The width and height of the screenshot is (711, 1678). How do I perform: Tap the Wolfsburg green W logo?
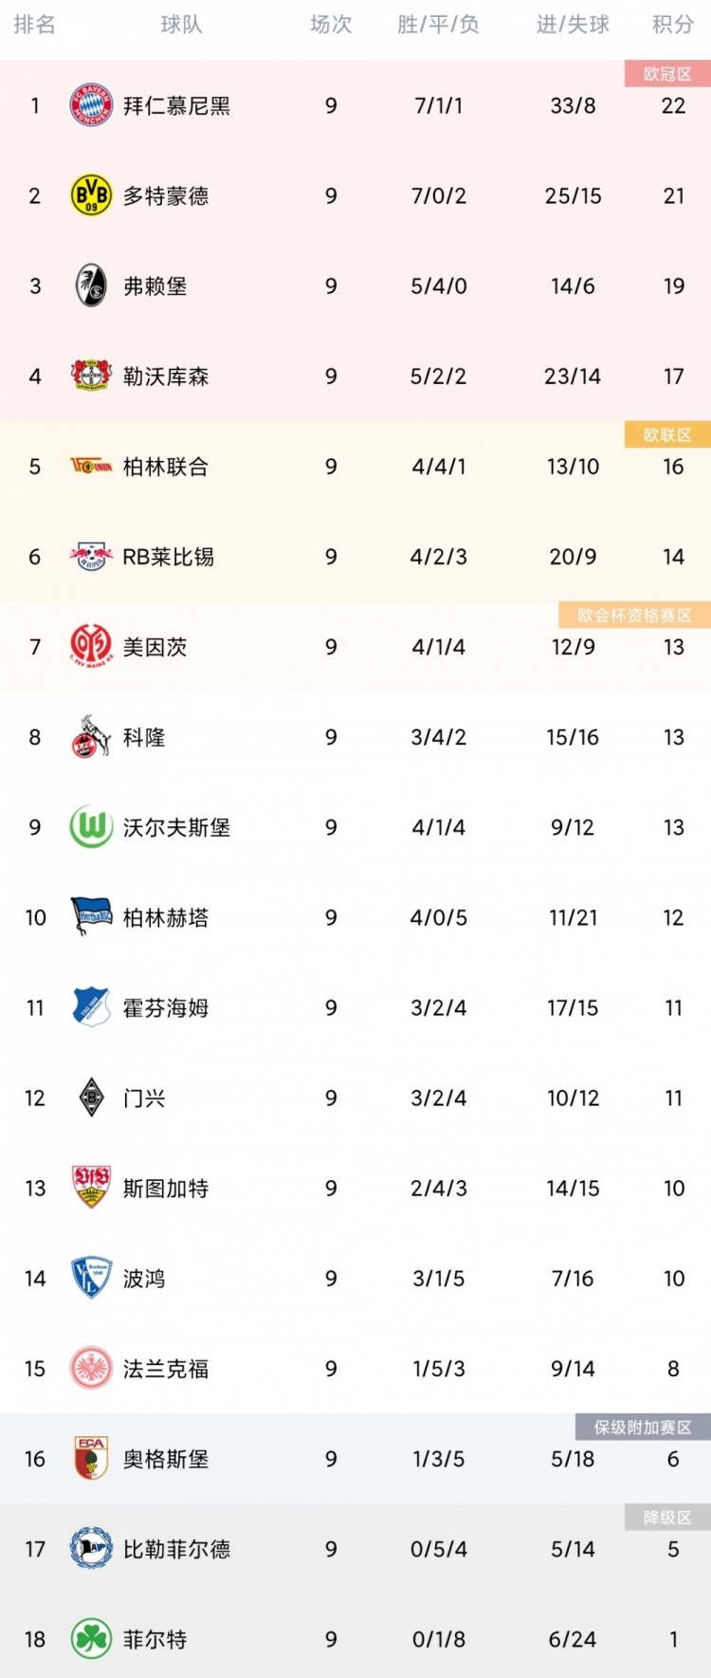click(91, 827)
